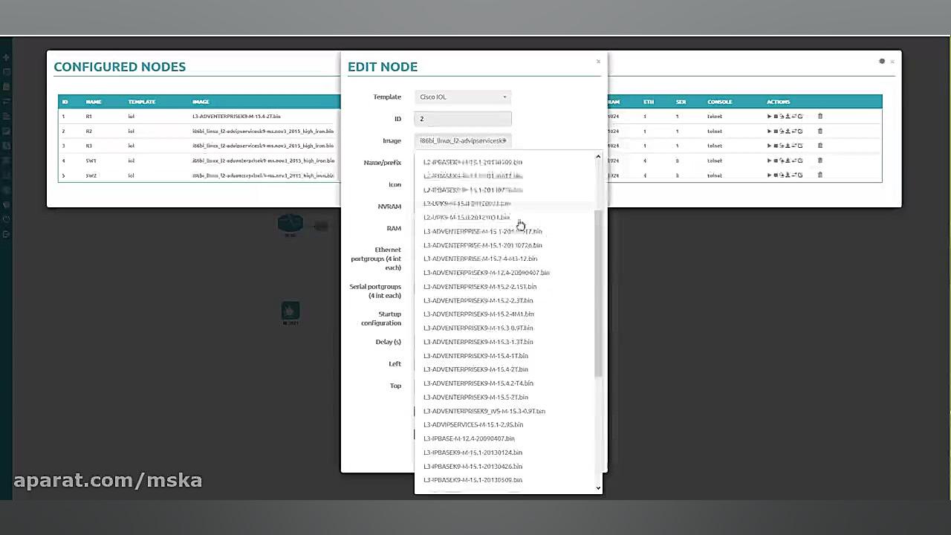
Task: Choose L3-ADVENTERPRISEK9-M-15.4-2T.bin from the dropdown list
Action: 476,369
